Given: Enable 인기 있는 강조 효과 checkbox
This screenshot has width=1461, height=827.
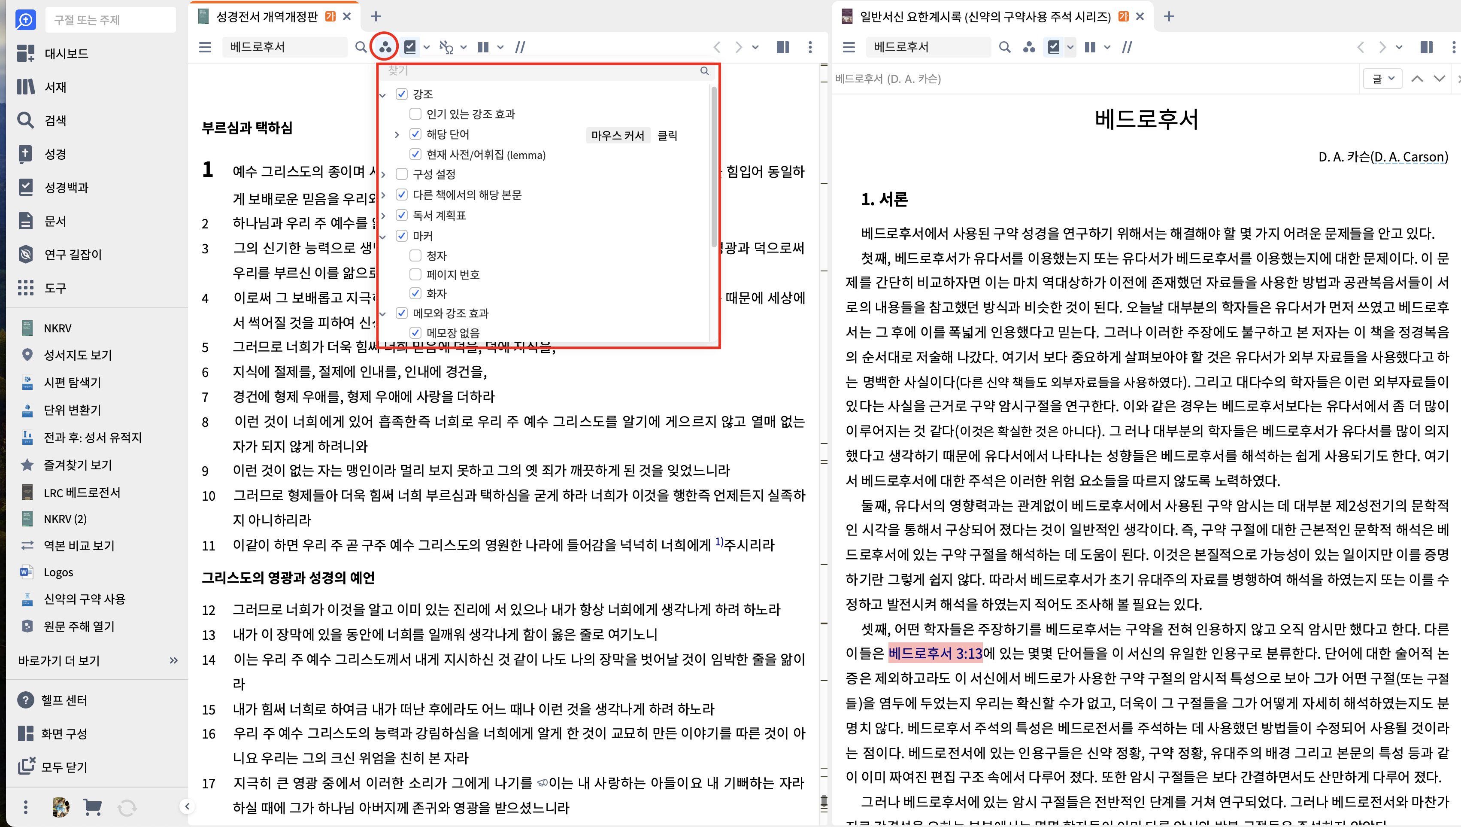Looking at the screenshot, I should pyautogui.click(x=415, y=114).
